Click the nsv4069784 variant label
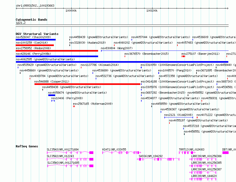Image resolution: width=236 pixels, height=182 pixels. (x=59, y=76)
